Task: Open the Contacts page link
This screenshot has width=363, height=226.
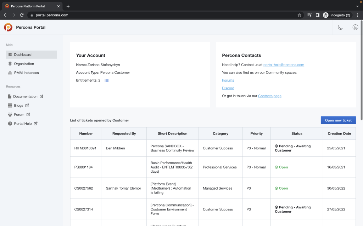Action: [270, 96]
